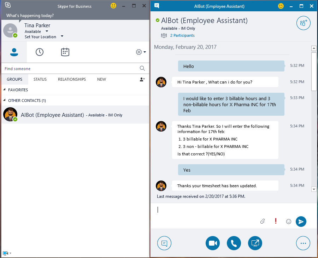Open the Conversations history clock icon
Image resolution: width=318 pixels, height=258 pixels.
[40, 52]
